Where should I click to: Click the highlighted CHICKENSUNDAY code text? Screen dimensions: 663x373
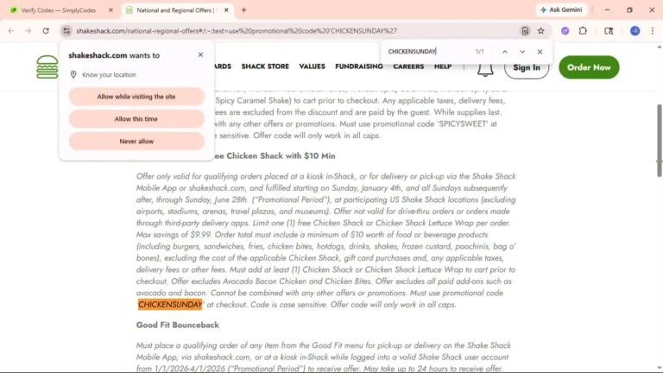pyautogui.click(x=170, y=305)
